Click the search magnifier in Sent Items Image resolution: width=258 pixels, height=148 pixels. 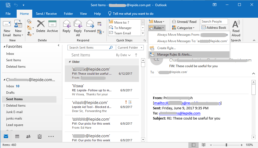click(x=111, y=48)
